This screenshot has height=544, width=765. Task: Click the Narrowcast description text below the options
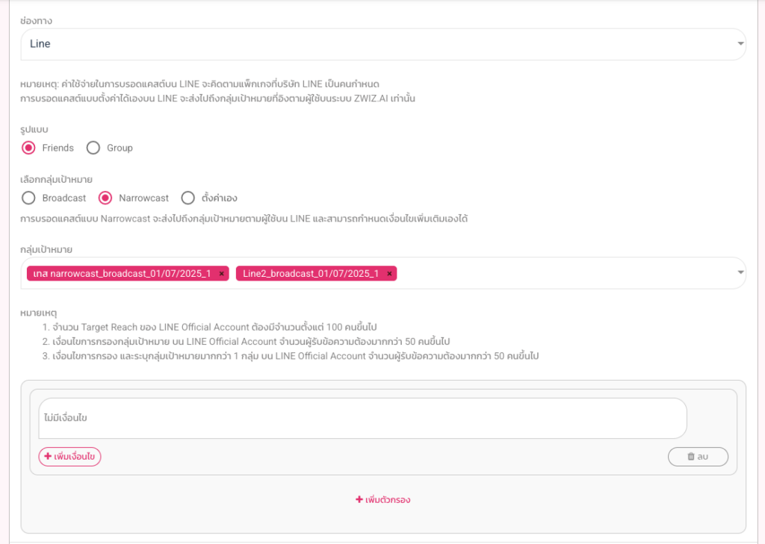pyautogui.click(x=244, y=219)
